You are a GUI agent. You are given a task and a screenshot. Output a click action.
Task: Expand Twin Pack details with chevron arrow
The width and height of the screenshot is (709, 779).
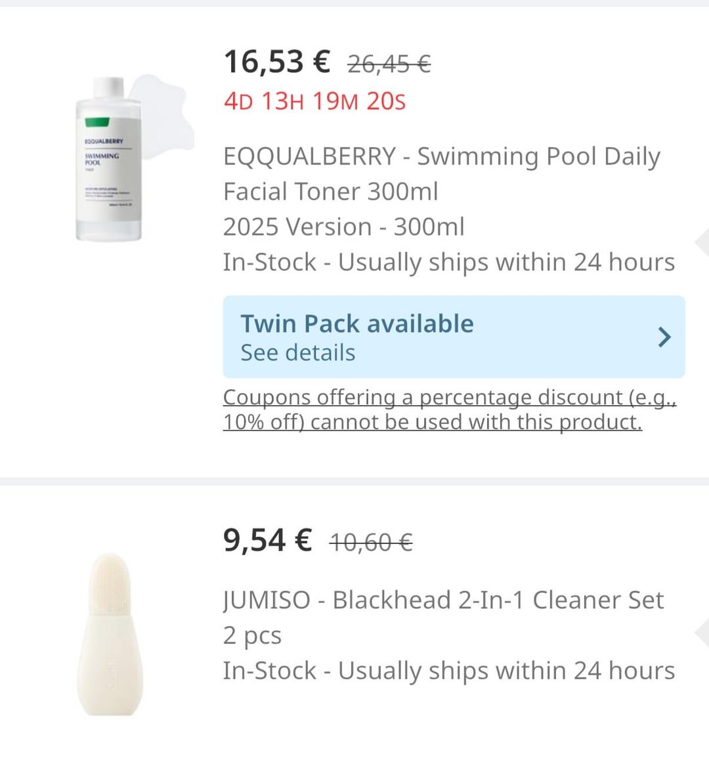664,337
